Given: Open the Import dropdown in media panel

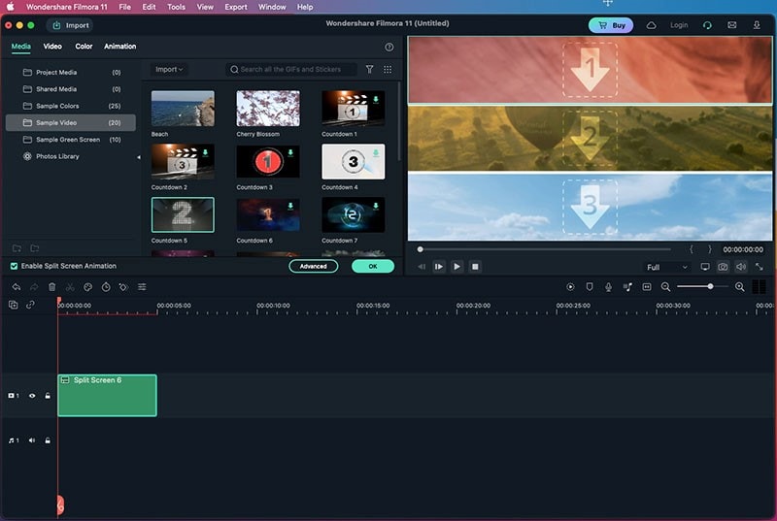Looking at the screenshot, I should point(168,69).
